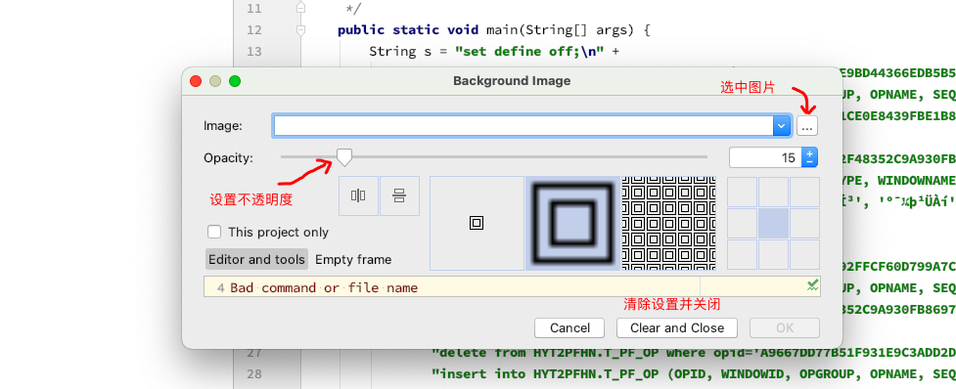956x389 pixels.
Task: Select the top-center anchor placement cell
Action: 774,193
